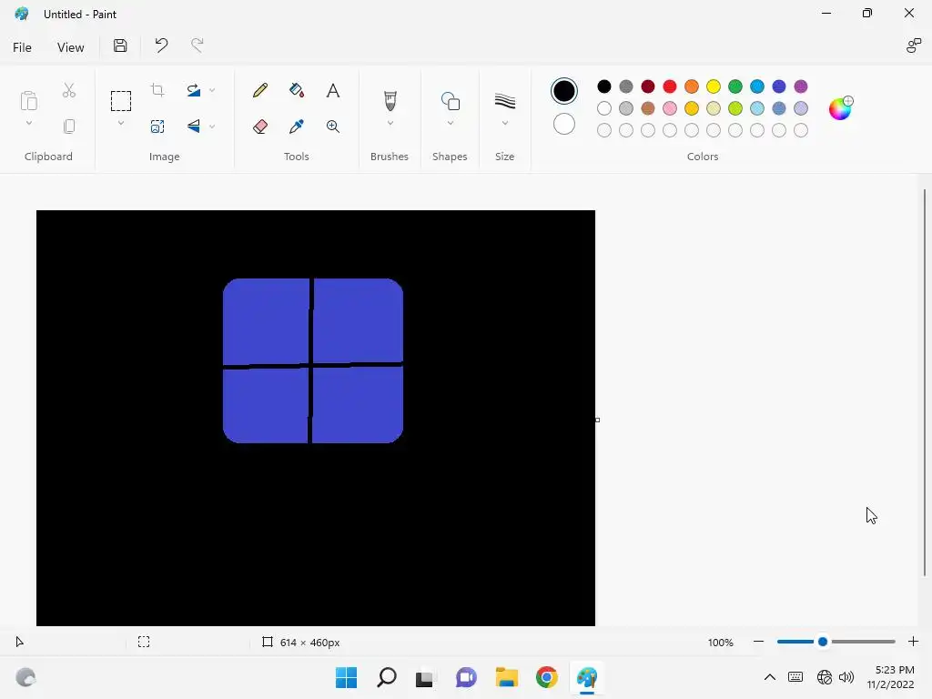The image size is (932, 699).
Task: Select the Fill with color bucket tool
Action: click(x=296, y=90)
